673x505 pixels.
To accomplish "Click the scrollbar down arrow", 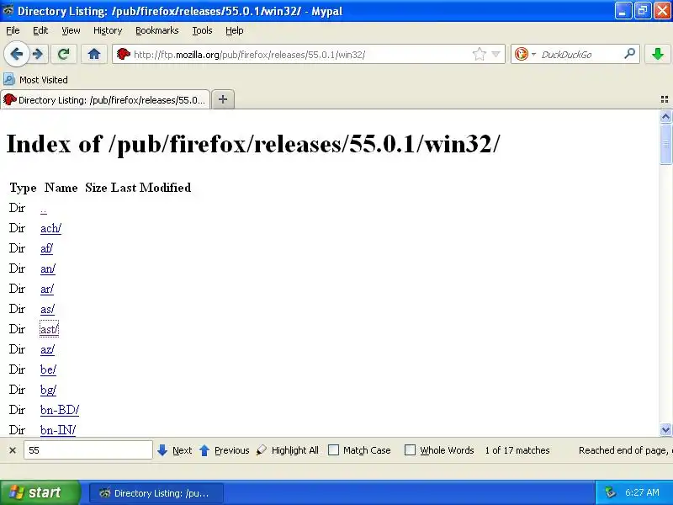I will tap(665, 429).
